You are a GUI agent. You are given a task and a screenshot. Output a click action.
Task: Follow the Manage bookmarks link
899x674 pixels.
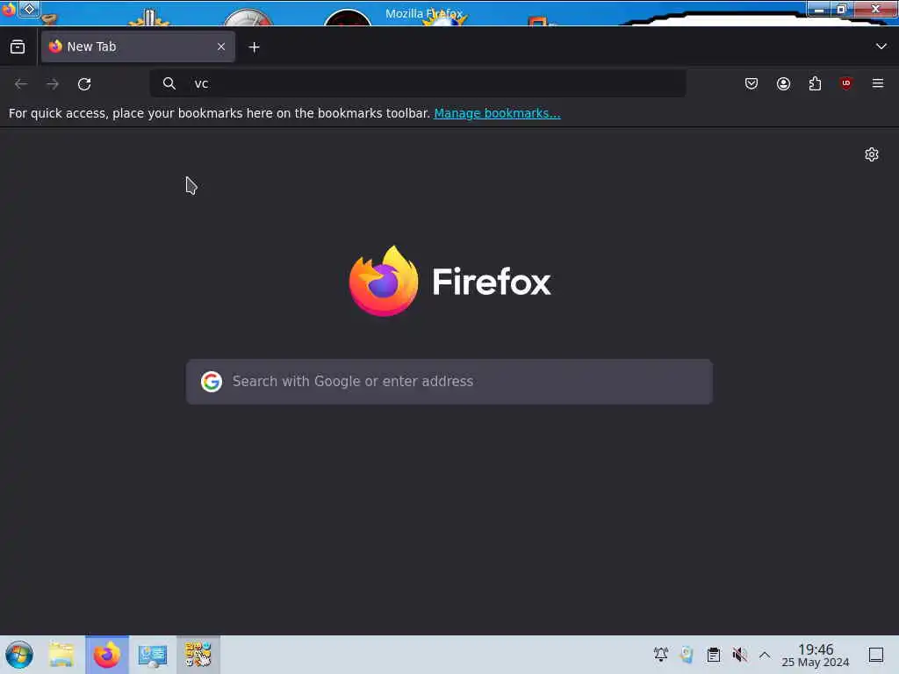(497, 113)
